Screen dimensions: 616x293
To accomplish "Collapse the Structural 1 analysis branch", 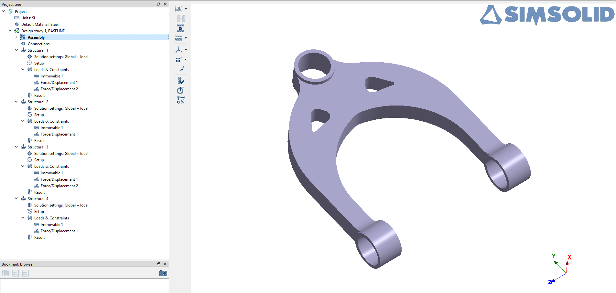I will click(16, 50).
